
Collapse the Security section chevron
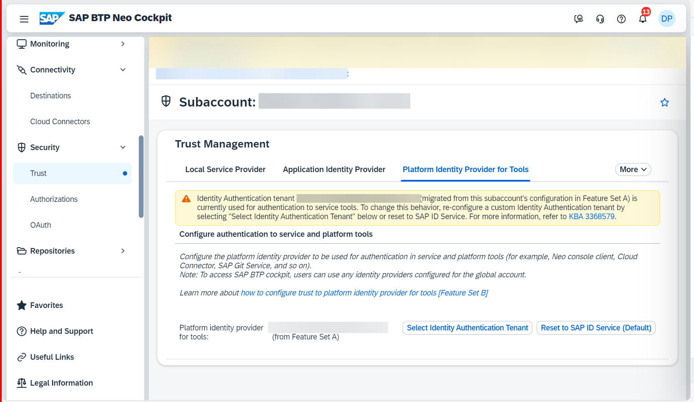click(x=123, y=148)
